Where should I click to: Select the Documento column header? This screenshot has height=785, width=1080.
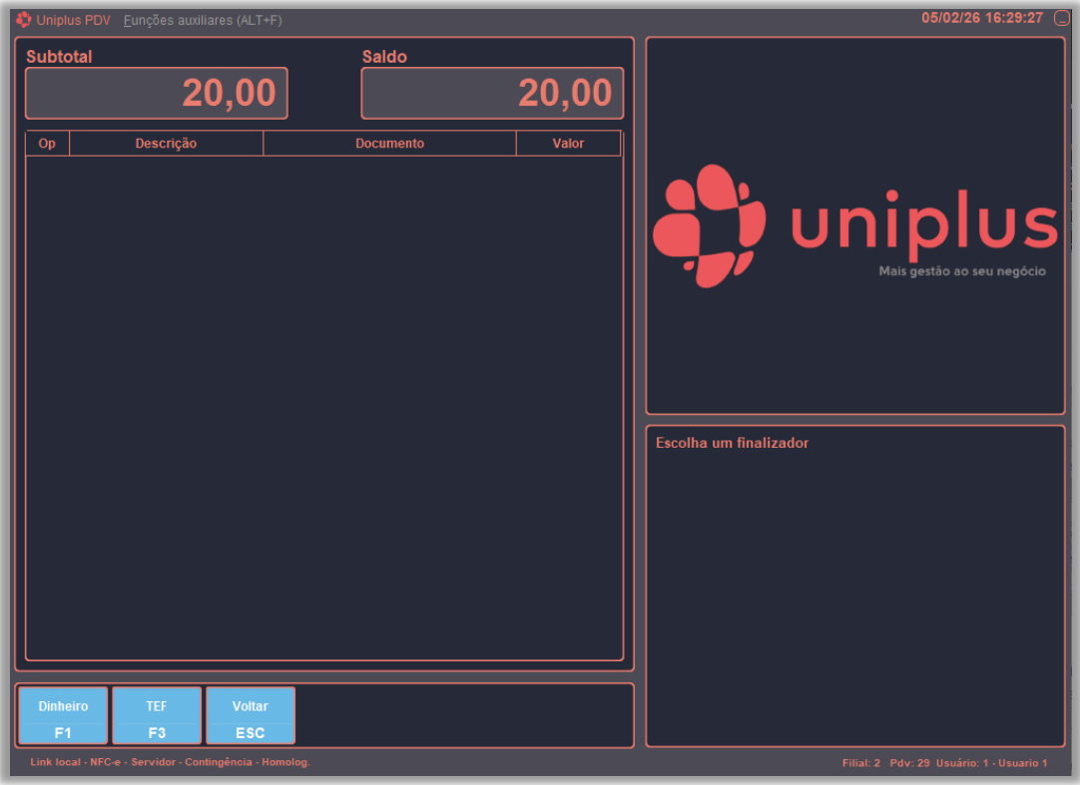389,144
